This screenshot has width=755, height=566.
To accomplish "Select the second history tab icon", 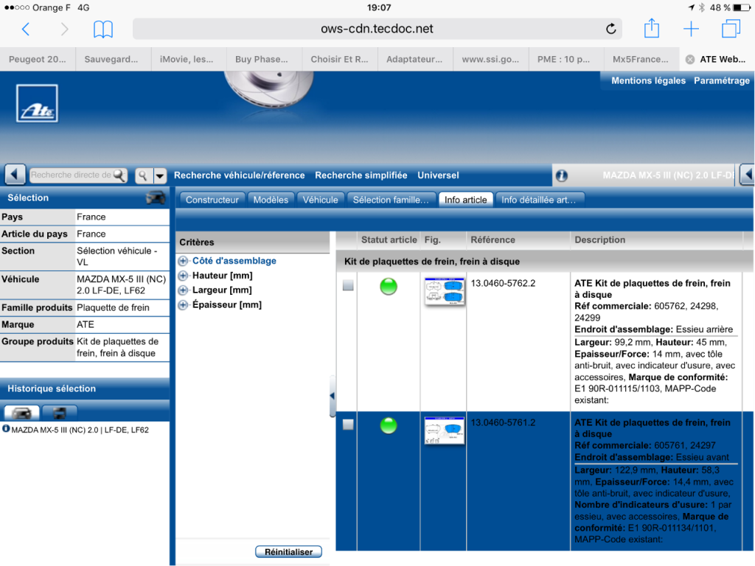I will pyautogui.click(x=59, y=413).
